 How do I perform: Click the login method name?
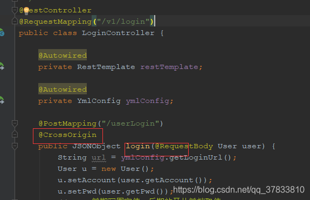pos(138,146)
